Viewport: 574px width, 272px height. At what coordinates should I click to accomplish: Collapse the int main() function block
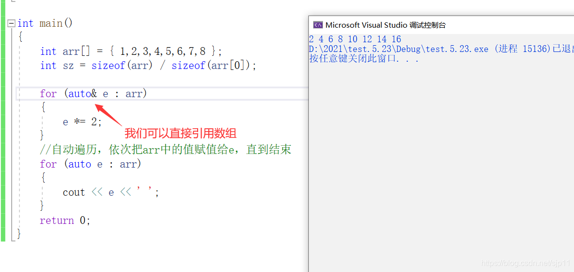[11, 23]
